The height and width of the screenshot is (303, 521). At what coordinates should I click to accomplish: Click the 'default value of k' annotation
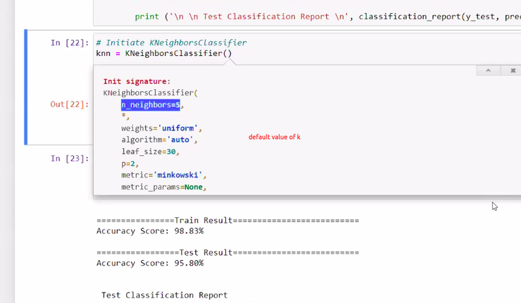tap(274, 137)
